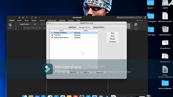Click the Stop All button

(86, 72)
